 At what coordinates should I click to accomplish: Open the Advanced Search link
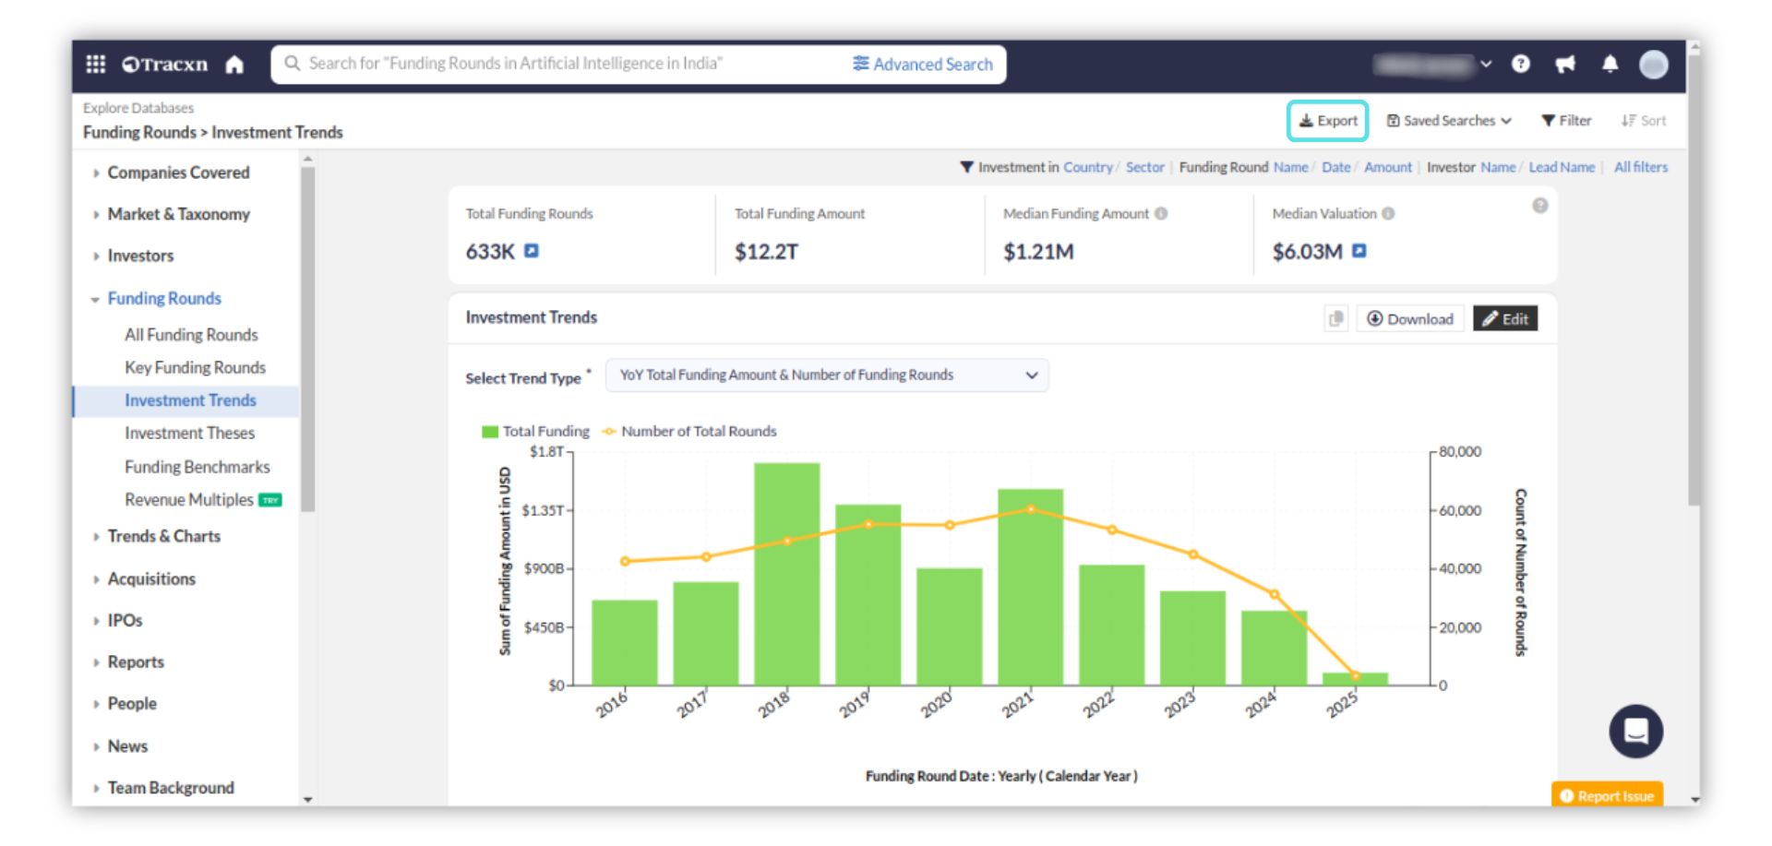pyautogui.click(x=923, y=65)
